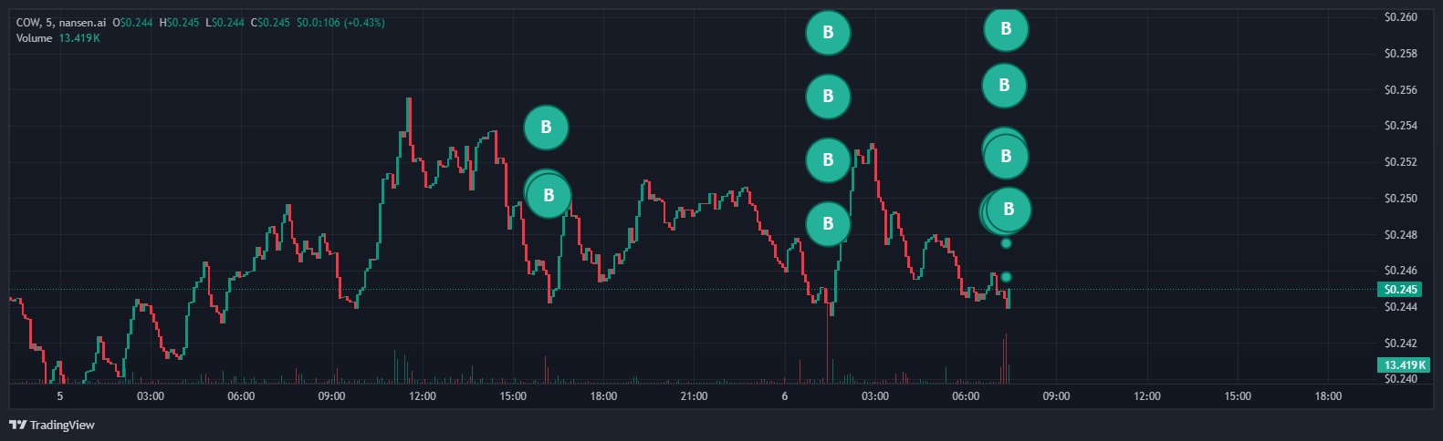Viewport: 1443px width, 441px height.
Task: Click the Volume indicator legend label
Action: (x=34, y=38)
